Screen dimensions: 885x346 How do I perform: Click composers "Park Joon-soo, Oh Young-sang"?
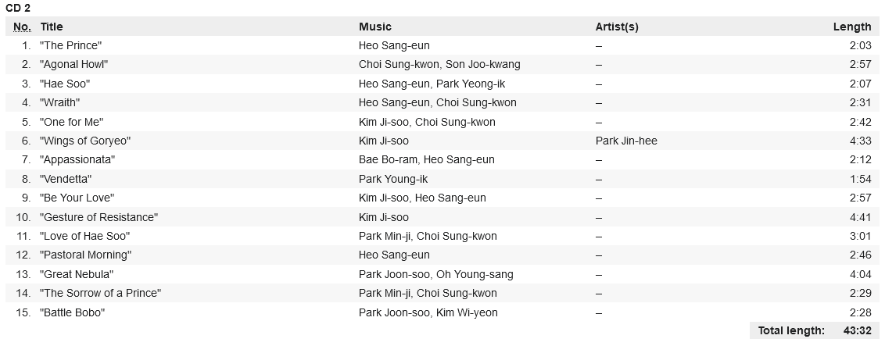[436, 274]
